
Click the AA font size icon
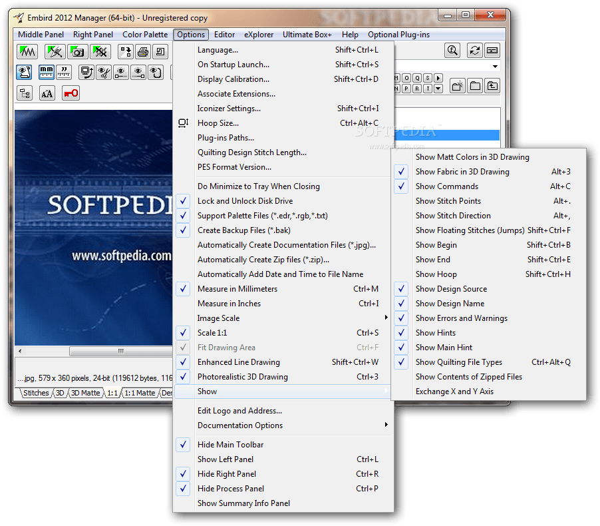47,93
